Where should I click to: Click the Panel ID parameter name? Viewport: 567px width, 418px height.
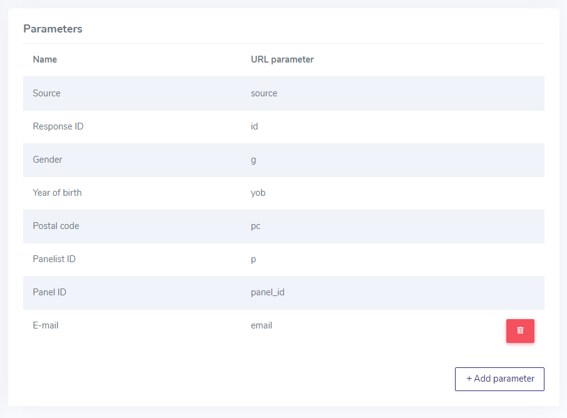pyautogui.click(x=49, y=292)
